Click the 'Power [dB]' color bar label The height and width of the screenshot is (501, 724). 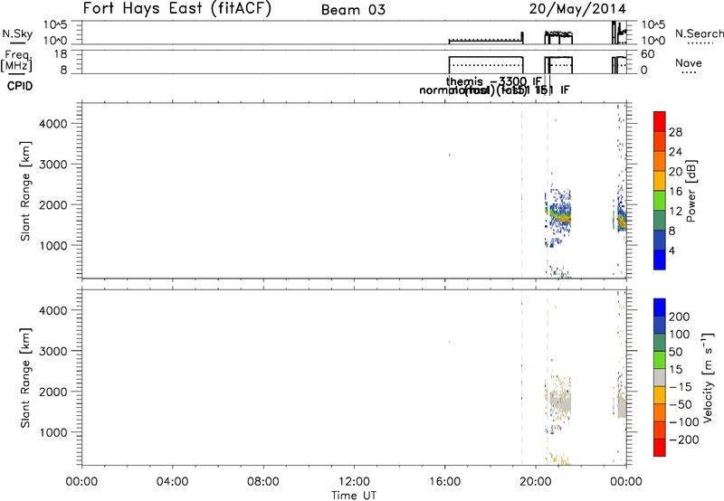[691, 191]
